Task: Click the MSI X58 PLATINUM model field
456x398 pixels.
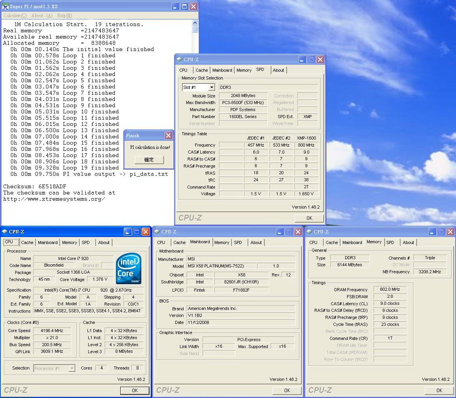Action: coord(221,266)
